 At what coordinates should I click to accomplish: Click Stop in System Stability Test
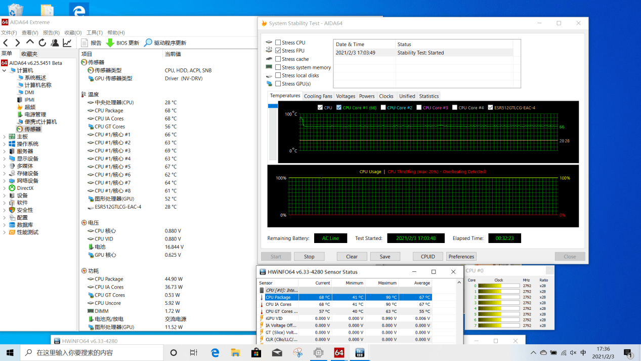click(309, 257)
